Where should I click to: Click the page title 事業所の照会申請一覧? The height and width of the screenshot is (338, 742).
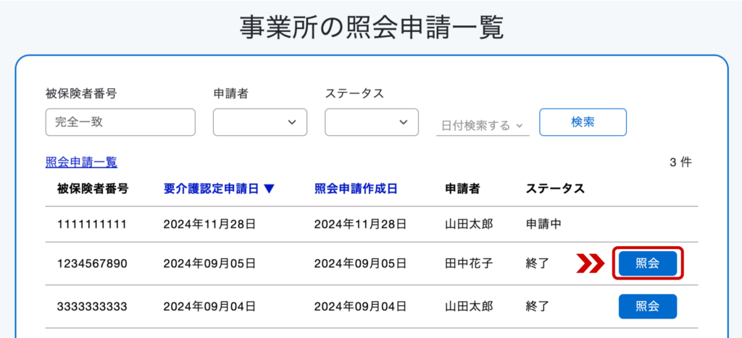[x=371, y=28]
